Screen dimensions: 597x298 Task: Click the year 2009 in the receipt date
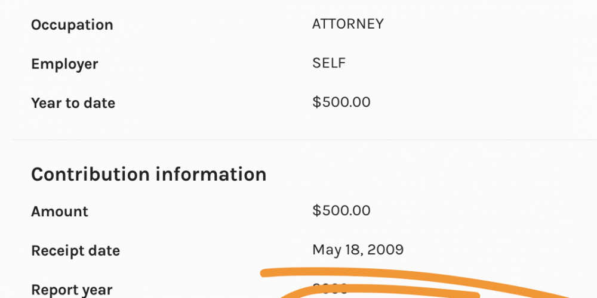(386, 250)
